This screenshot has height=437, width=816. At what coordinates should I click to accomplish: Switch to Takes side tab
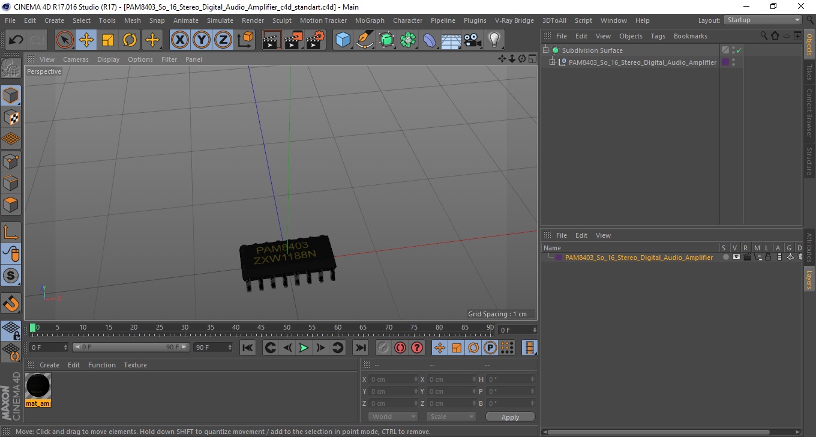pyautogui.click(x=809, y=72)
